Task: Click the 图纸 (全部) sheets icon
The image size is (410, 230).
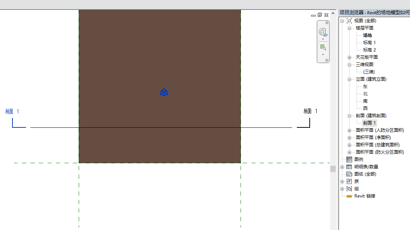Action: [349, 174]
